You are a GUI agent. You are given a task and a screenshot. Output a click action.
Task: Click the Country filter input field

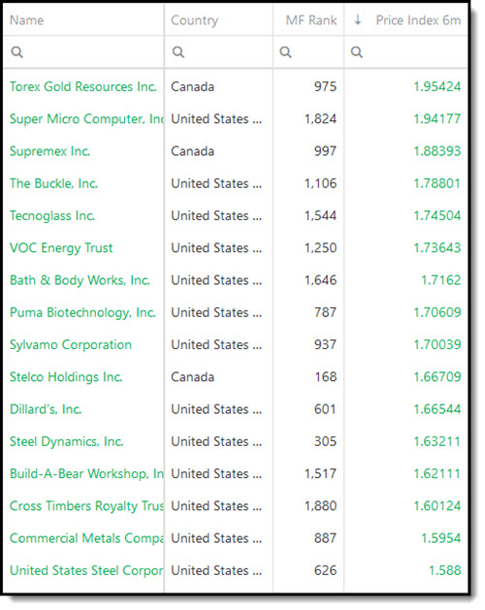click(x=219, y=51)
